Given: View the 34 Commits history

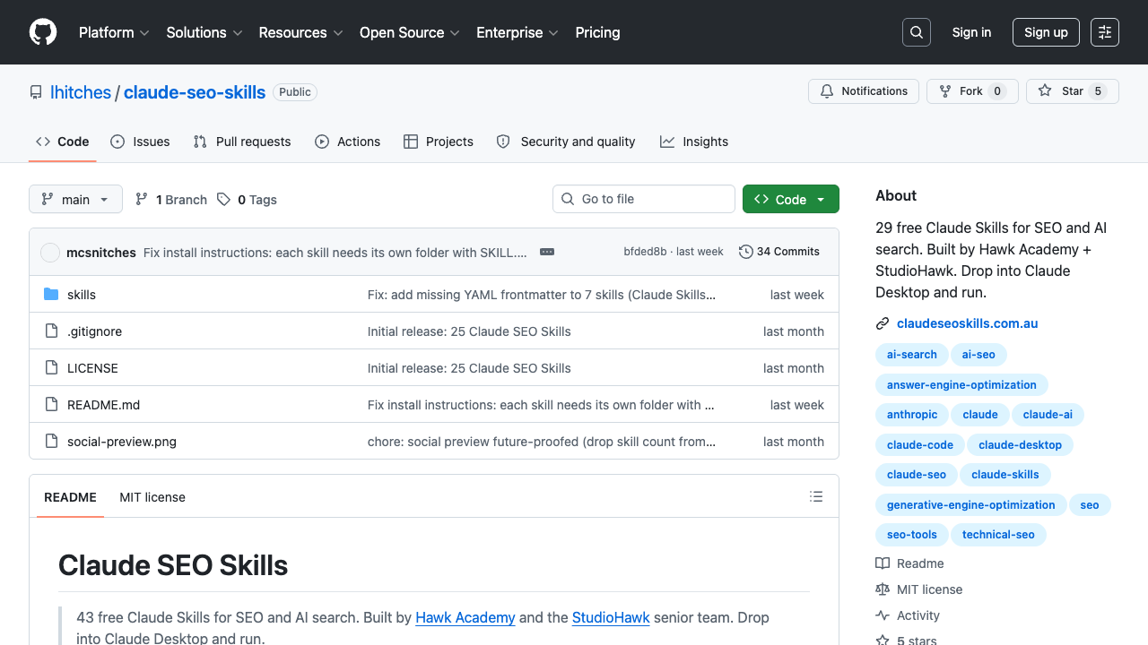Looking at the screenshot, I should [x=779, y=252].
